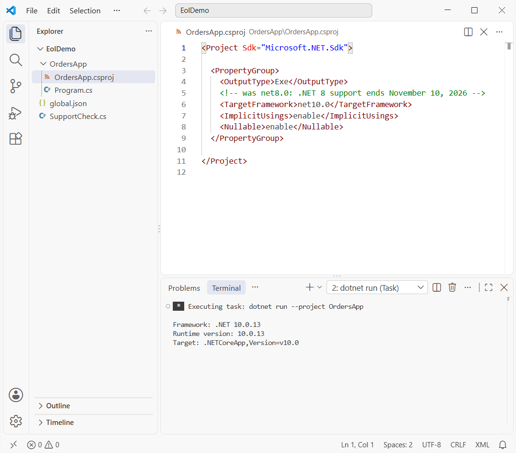This screenshot has width=516, height=453.
Task: Select OrdersApp.csproj in the explorer tree
Action: click(93, 77)
